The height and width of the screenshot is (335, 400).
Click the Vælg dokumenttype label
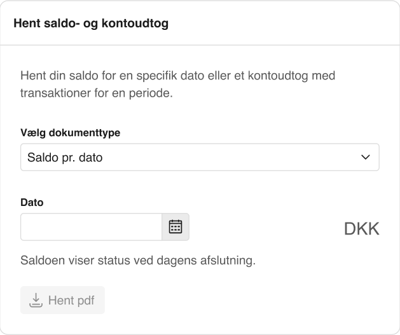click(x=71, y=133)
